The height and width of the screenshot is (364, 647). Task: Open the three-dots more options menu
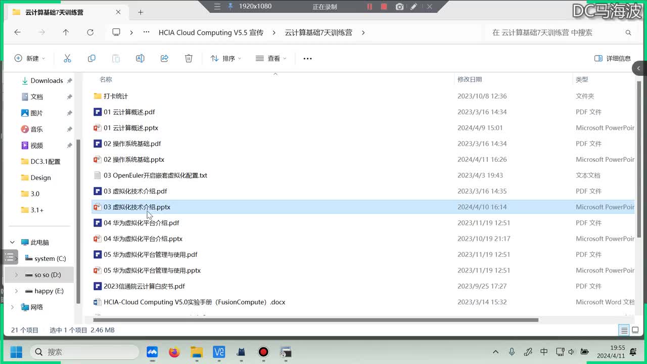[307, 59]
